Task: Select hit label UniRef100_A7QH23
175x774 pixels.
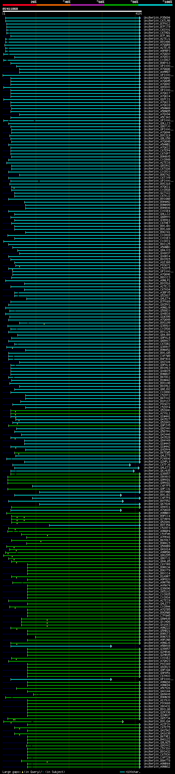Action: pos(157,661)
